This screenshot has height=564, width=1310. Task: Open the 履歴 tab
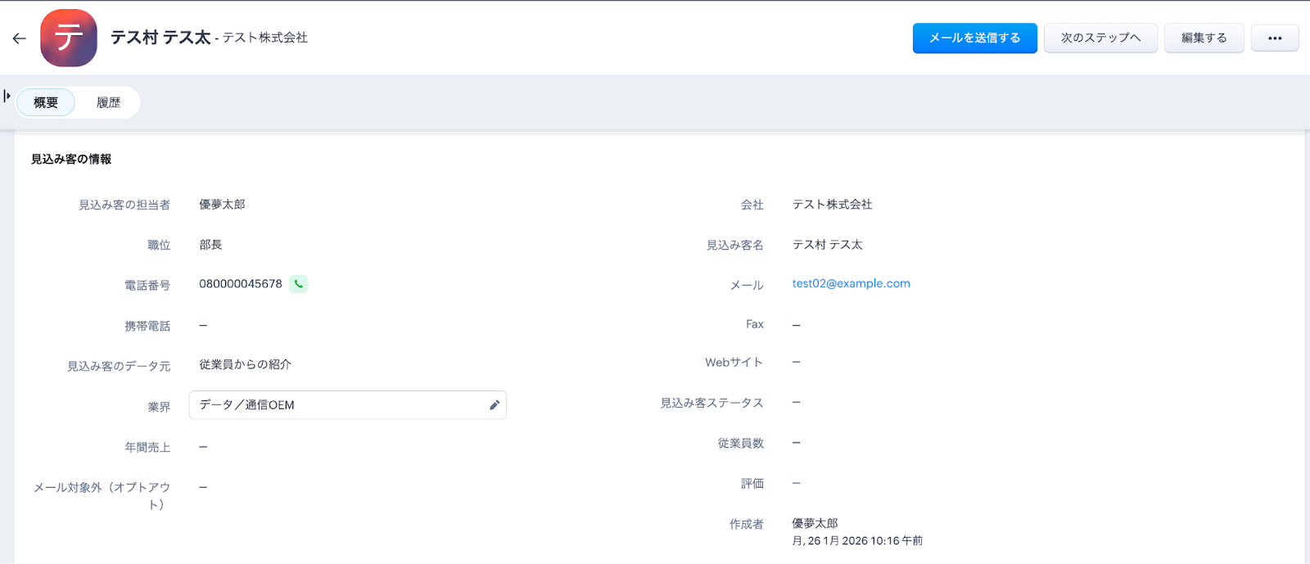(x=108, y=102)
